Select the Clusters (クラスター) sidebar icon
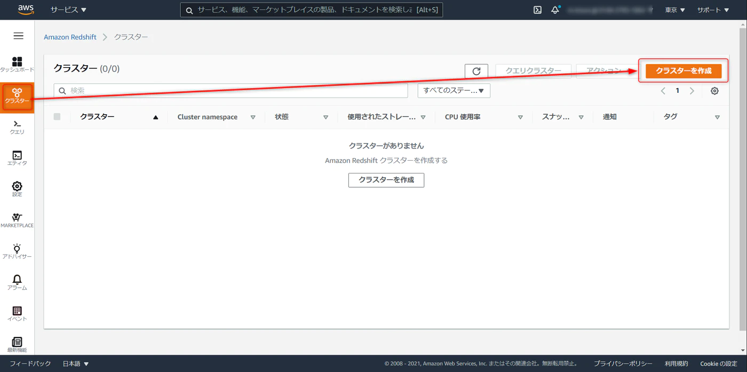747x372 pixels. point(17,97)
